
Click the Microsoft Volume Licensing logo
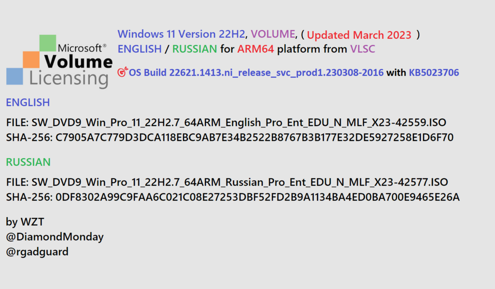pos(59,61)
